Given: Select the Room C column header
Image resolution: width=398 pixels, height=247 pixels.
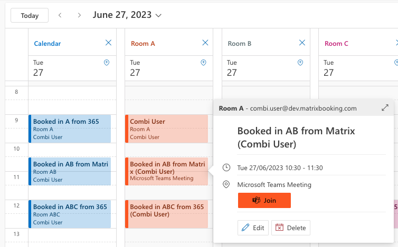Looking at the screenshot, I should click(336, 44).
